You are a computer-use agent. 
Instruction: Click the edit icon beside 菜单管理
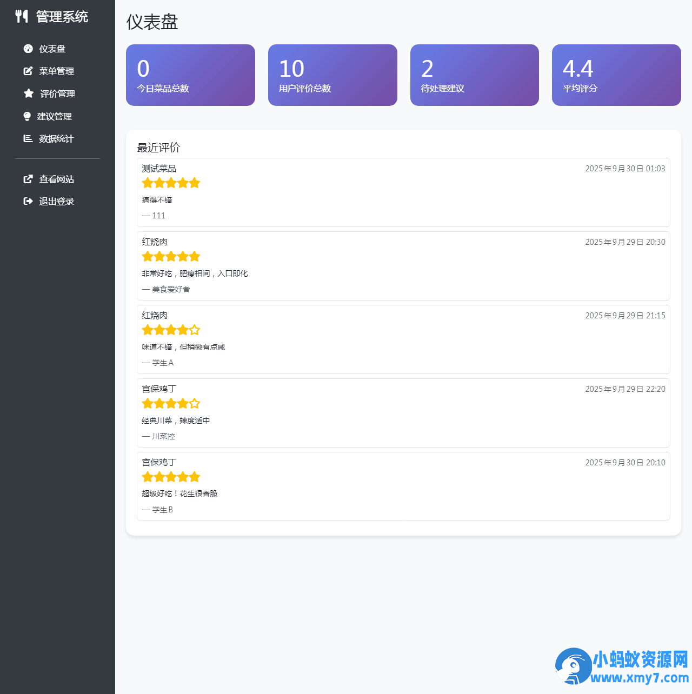(x=28, y=71)
